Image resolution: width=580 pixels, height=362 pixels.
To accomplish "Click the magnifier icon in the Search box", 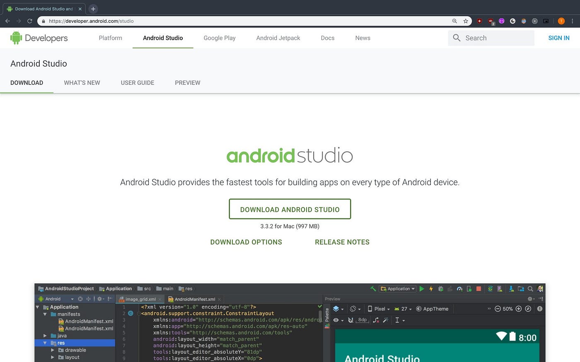I will click(x=457, y=38).
